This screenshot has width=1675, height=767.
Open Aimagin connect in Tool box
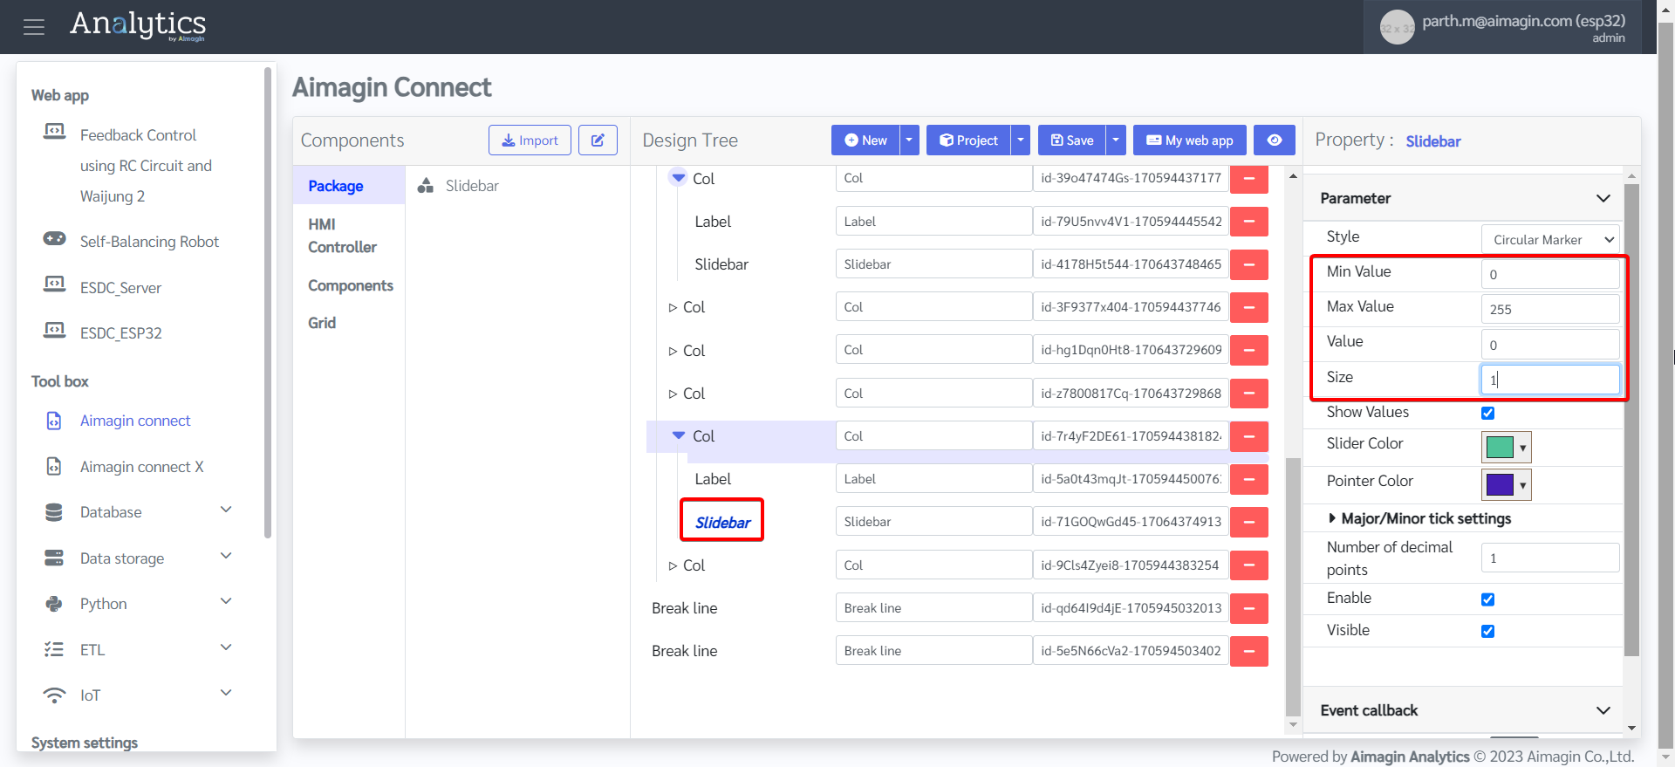135,421
